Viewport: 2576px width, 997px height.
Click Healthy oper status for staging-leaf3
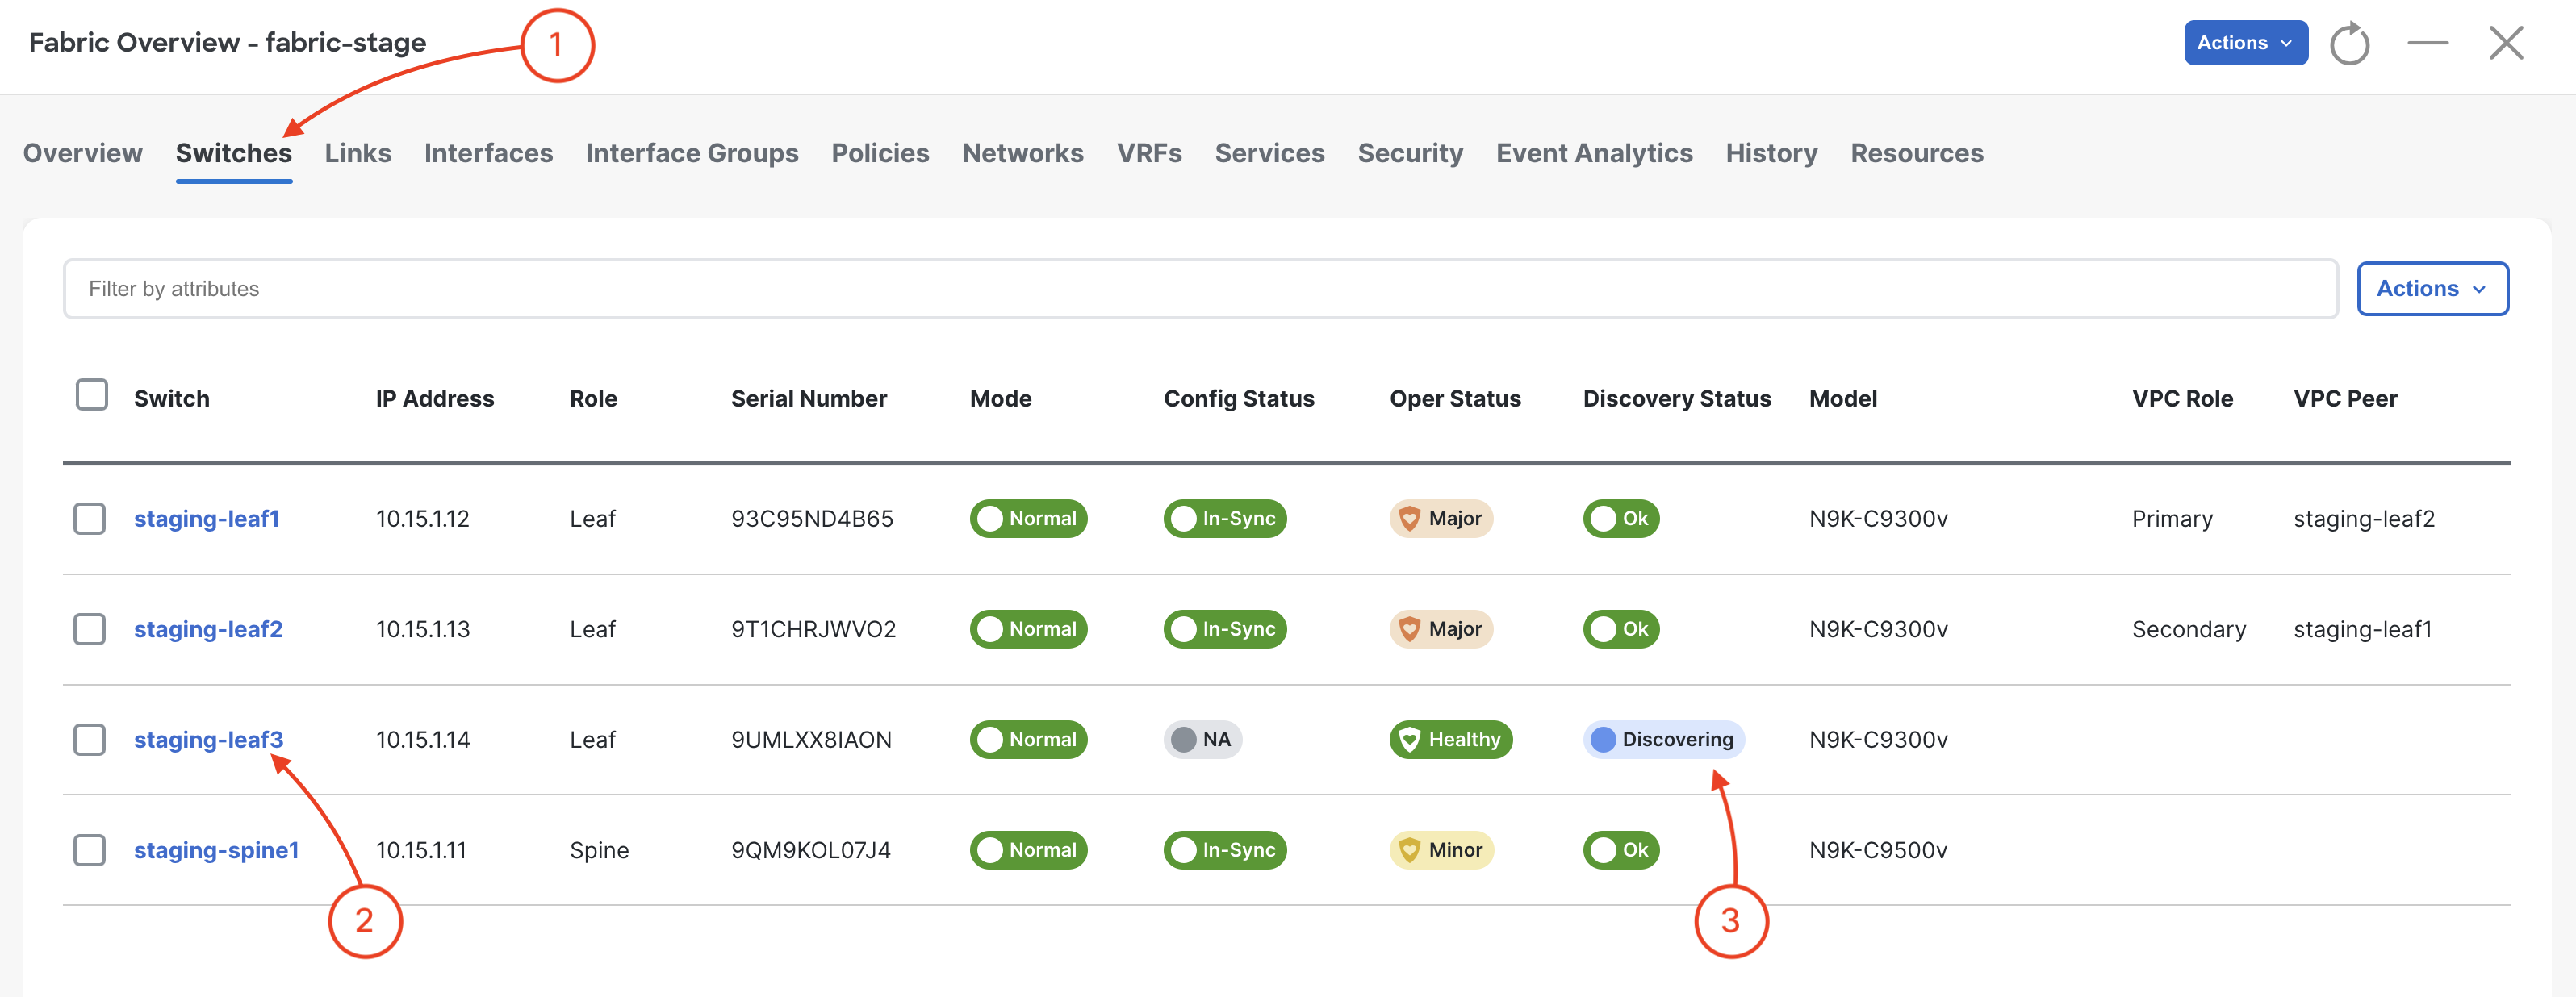click(x=1451, y=740)
